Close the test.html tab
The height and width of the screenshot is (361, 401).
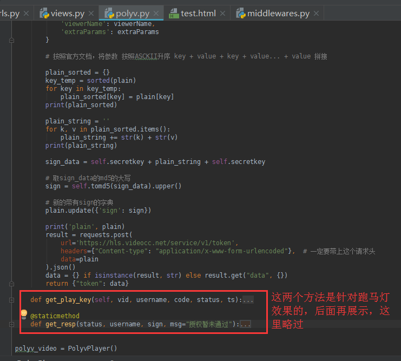(223, 13)
